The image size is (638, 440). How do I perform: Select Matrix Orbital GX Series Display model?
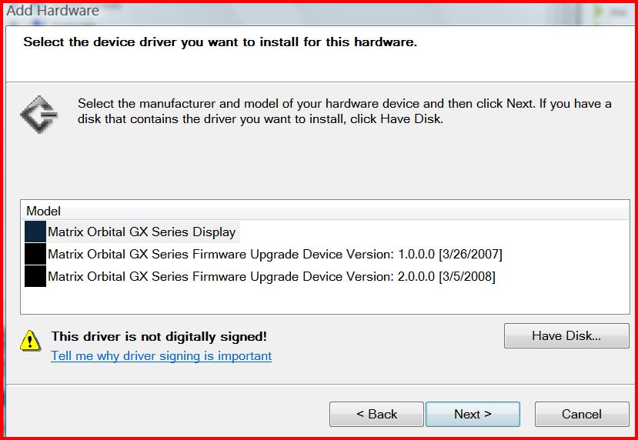[142, 232]
